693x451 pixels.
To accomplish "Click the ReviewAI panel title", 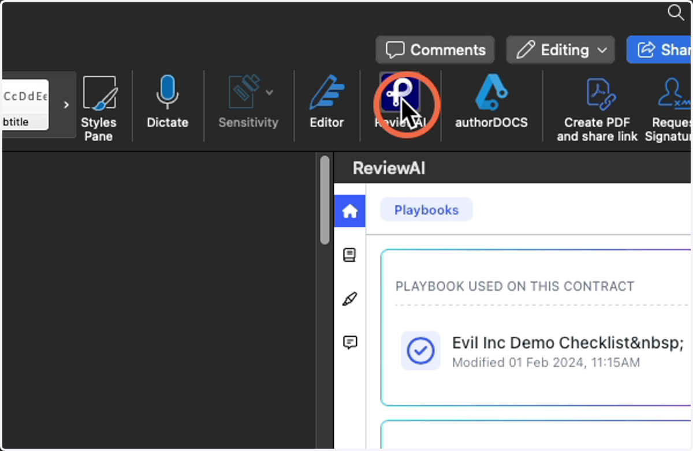I will click(389, 168).
